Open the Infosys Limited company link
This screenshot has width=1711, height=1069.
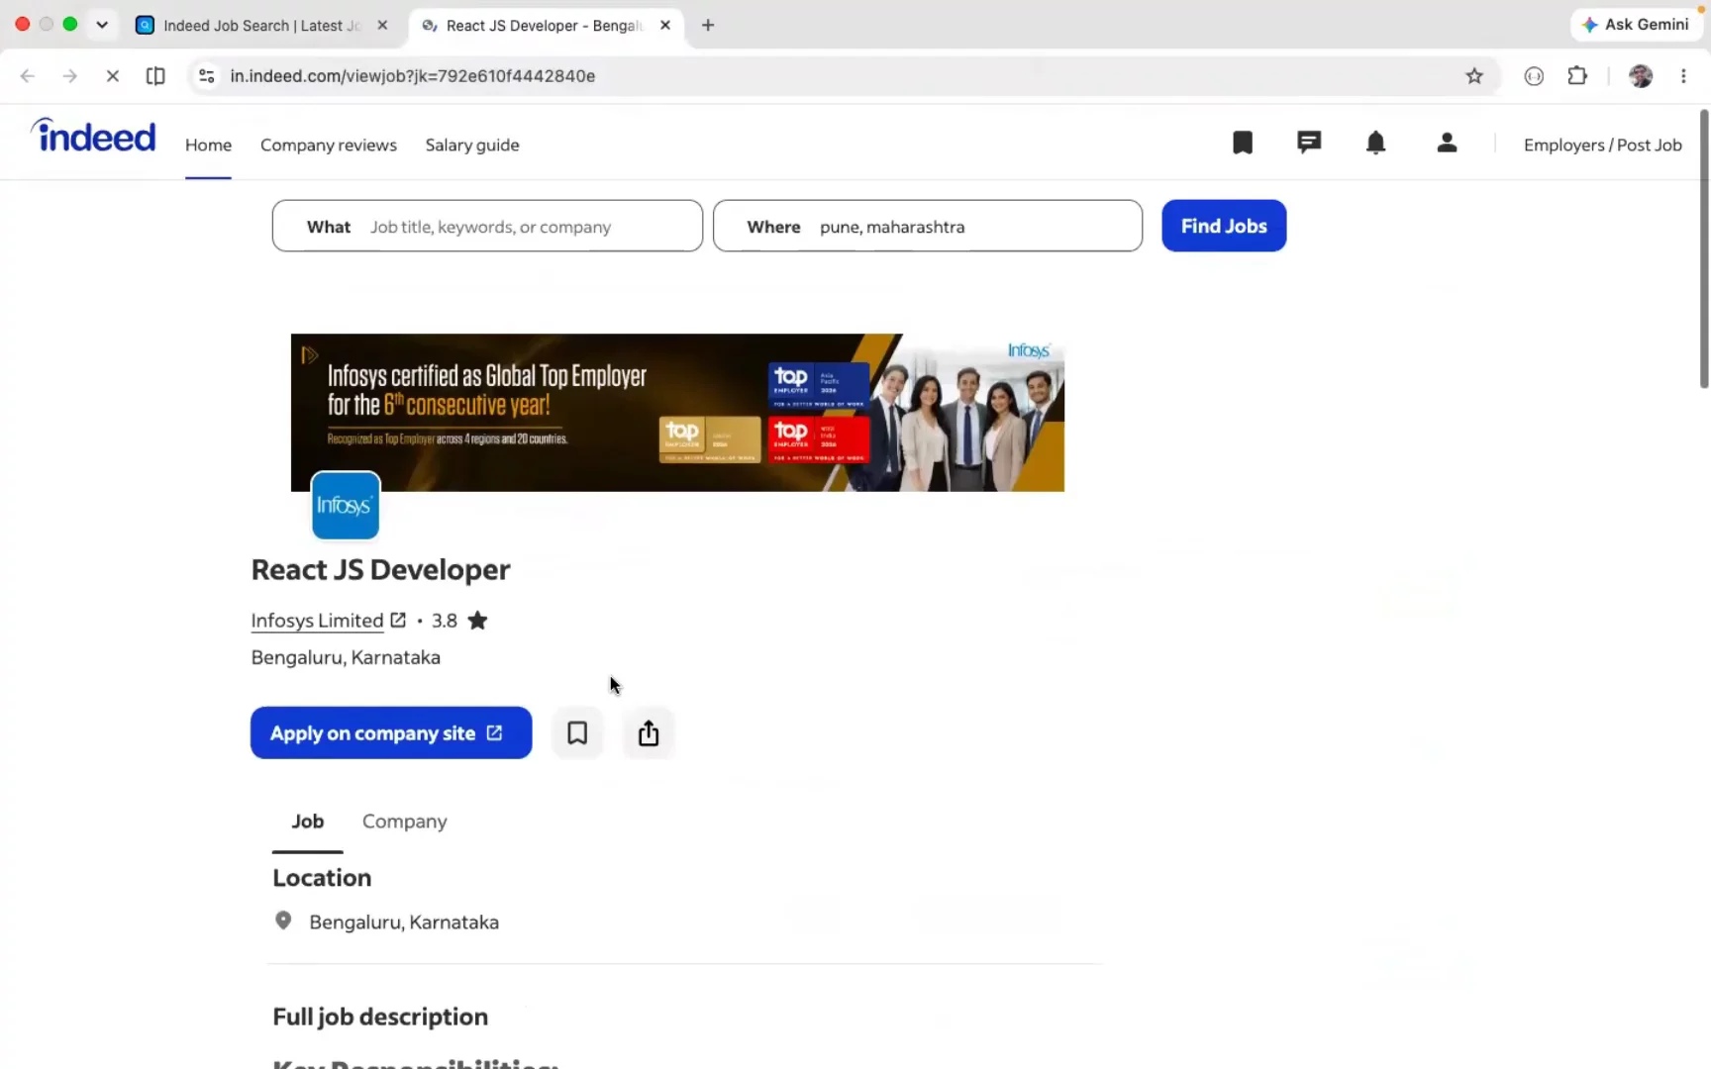coord(317,621)
